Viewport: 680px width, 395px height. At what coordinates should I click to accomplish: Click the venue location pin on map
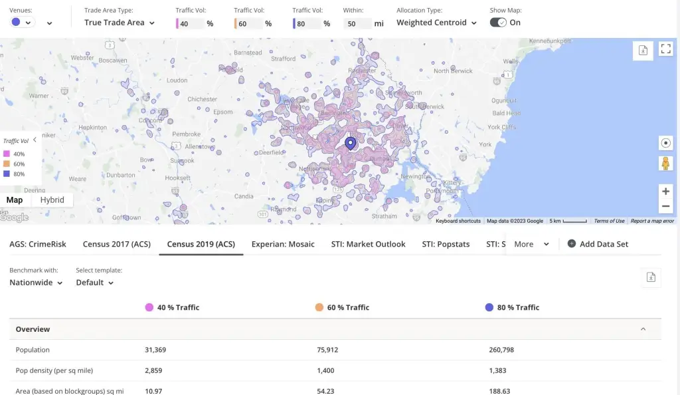(351, 143)
